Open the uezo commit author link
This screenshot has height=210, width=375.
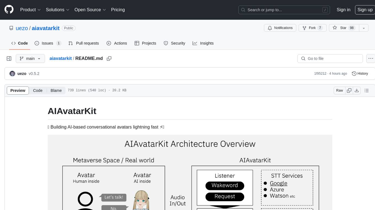click(x=22, y=74)
